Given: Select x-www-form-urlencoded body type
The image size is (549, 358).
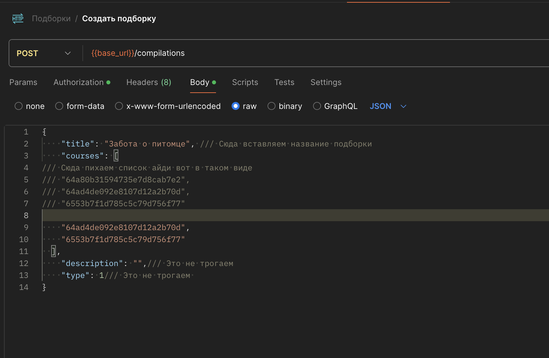Looking at the screenshot, I should click(119, 106).
